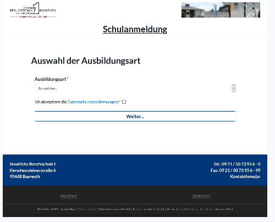The image size is (275, 222).
Task: Click the 'Auswahl der Ausbildungsart' heading
Action: (x=86, y=60)
